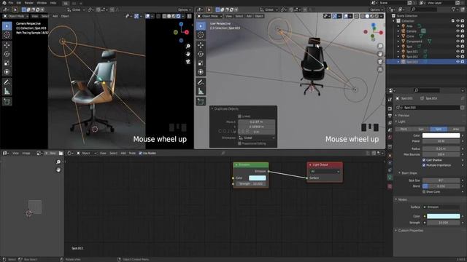Hide Camera object via eye icon in outliner
The height and width of the screenshot is (262, 467).
click(458, 31)
